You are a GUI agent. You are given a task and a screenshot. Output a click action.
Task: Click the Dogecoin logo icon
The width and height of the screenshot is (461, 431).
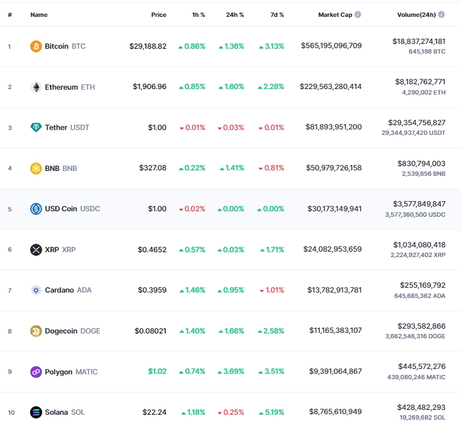(x=36, y=331)
